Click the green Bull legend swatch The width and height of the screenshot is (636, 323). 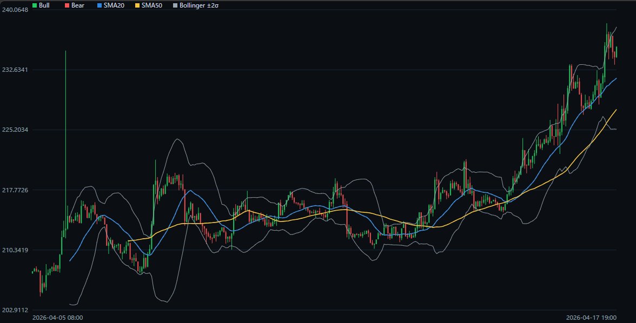coord(35,5)
